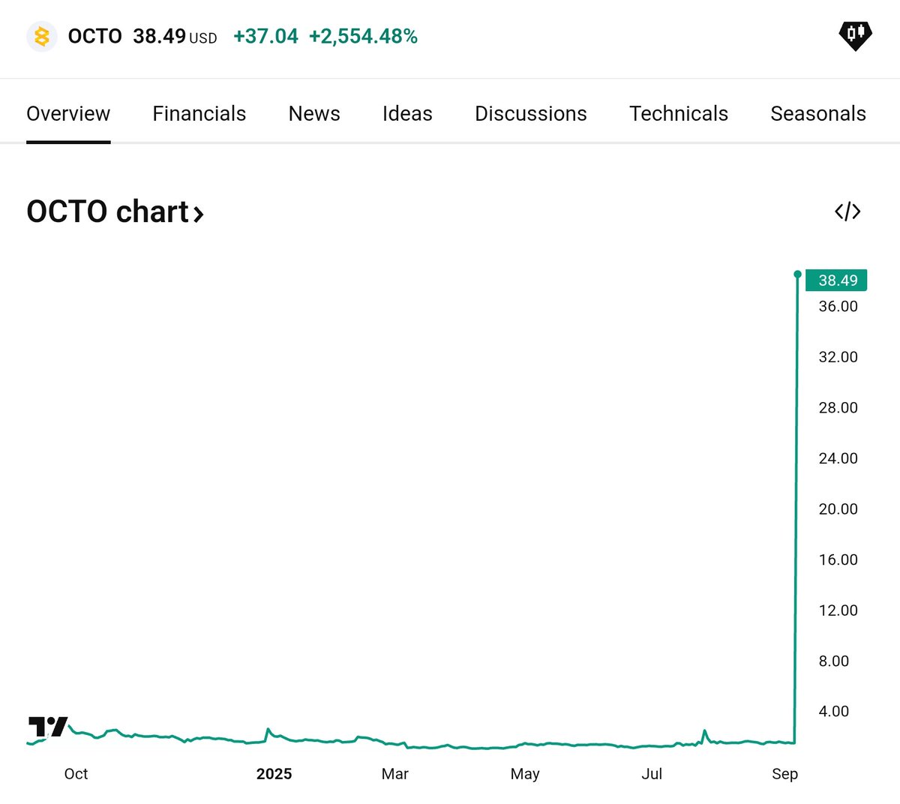Click the 32.00 price axis label
This screenshot has width=900, height=804.
(x=838, y=357)
